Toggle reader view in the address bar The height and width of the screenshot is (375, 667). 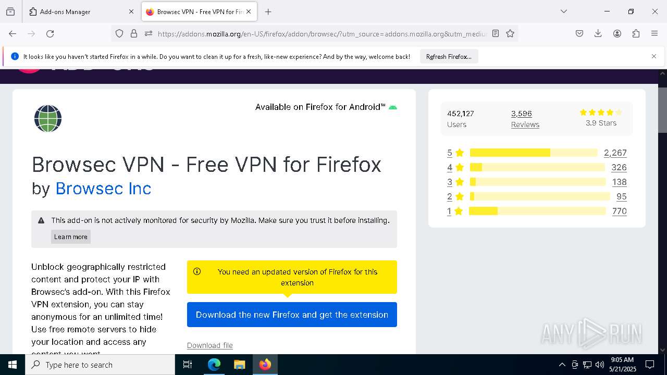496,33
